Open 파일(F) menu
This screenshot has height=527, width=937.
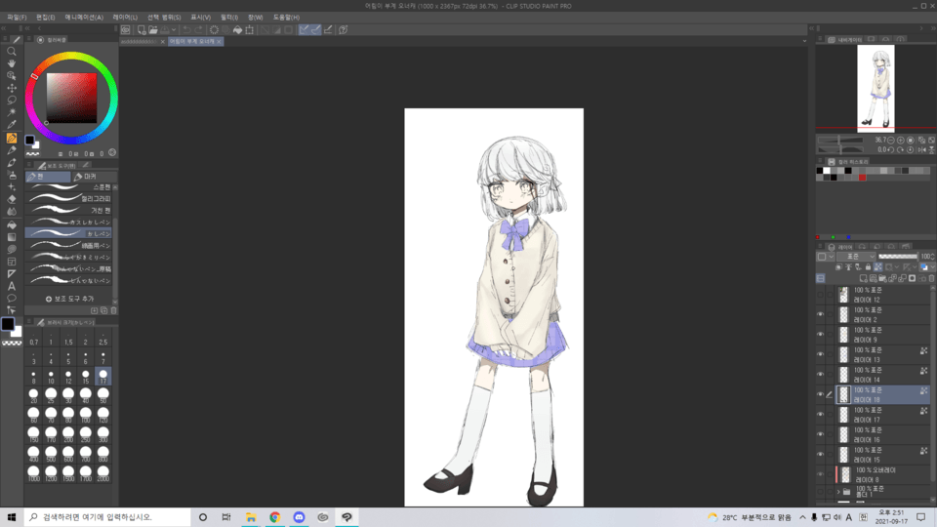17,18
